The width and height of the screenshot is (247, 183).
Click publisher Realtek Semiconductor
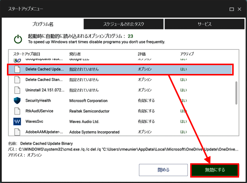[x=89, y=111]
